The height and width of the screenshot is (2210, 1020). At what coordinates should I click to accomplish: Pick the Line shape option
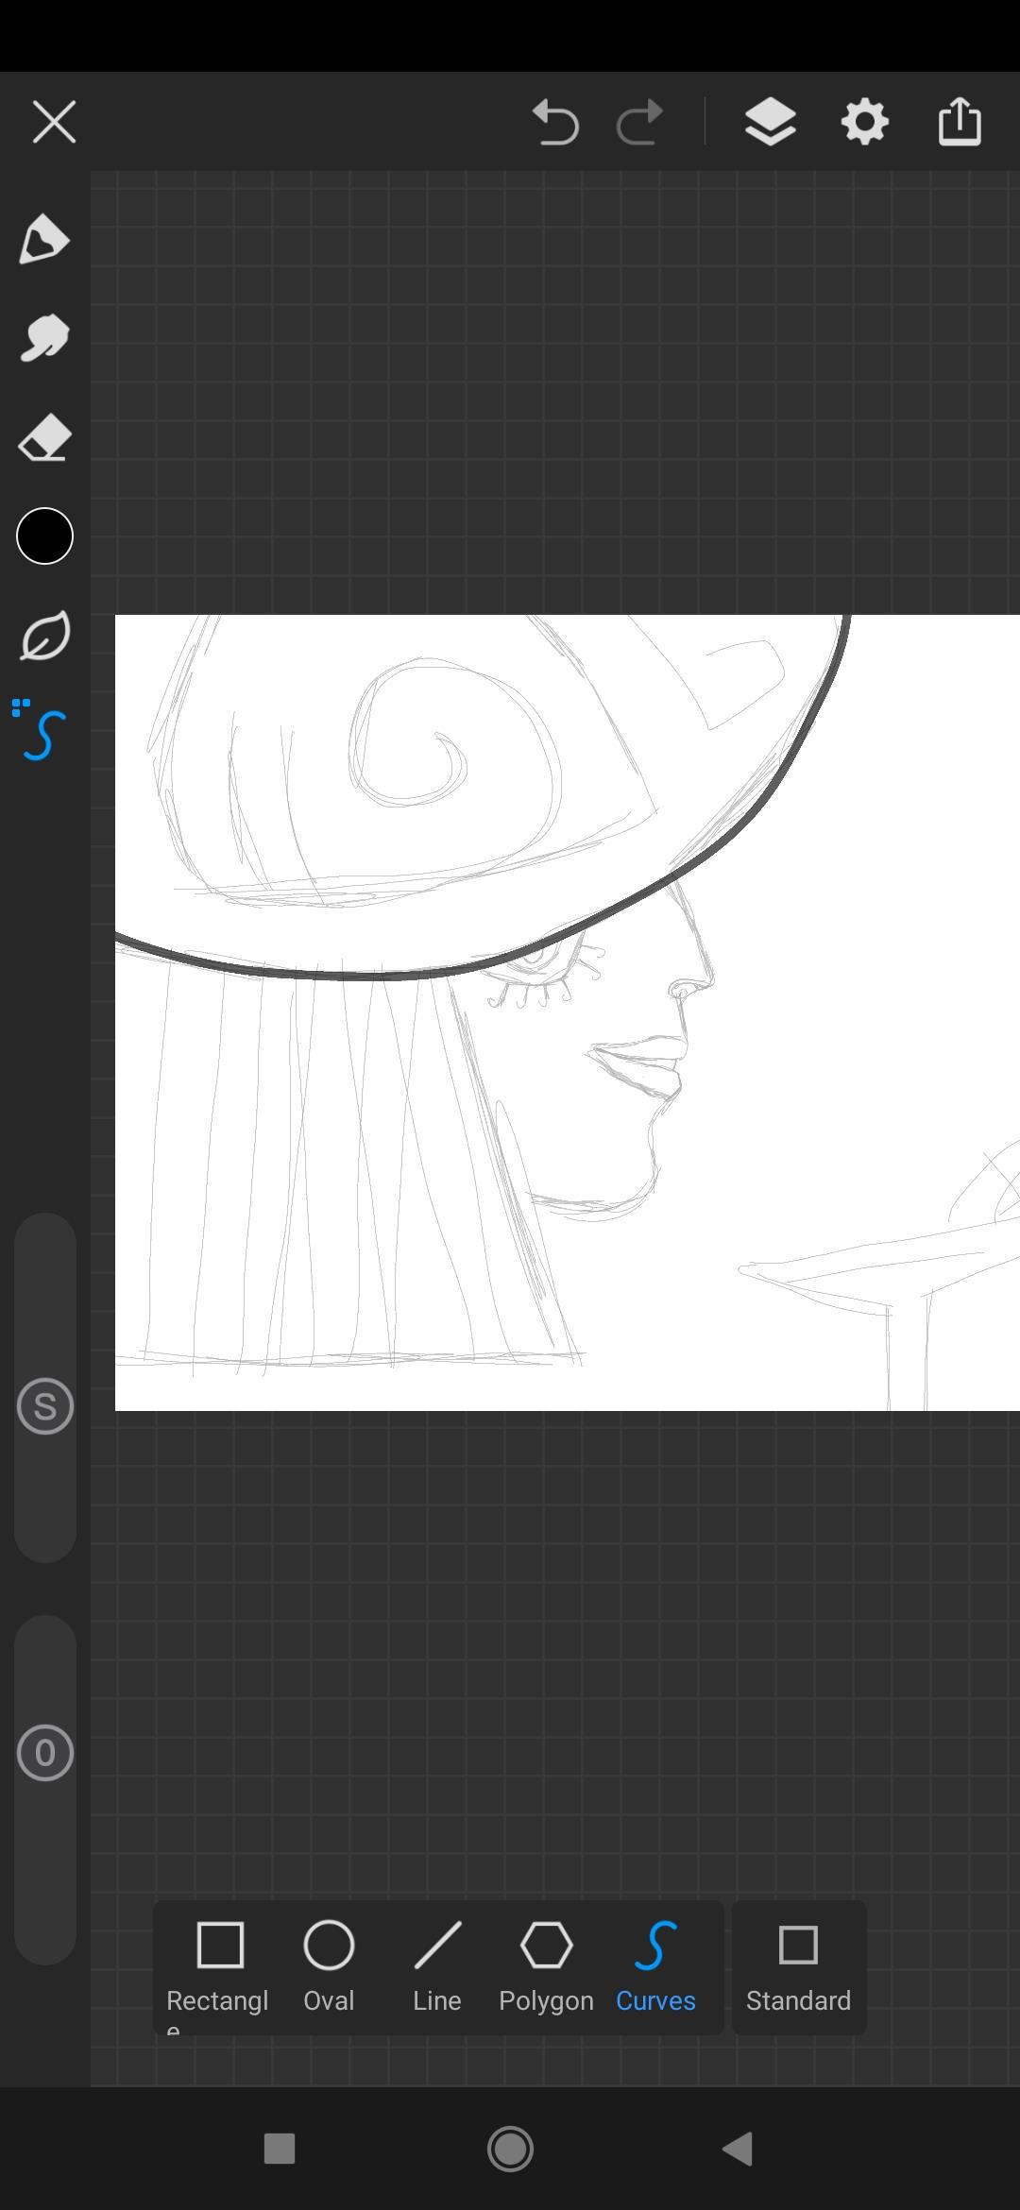pyautogui.click(x=437, y=1966)
